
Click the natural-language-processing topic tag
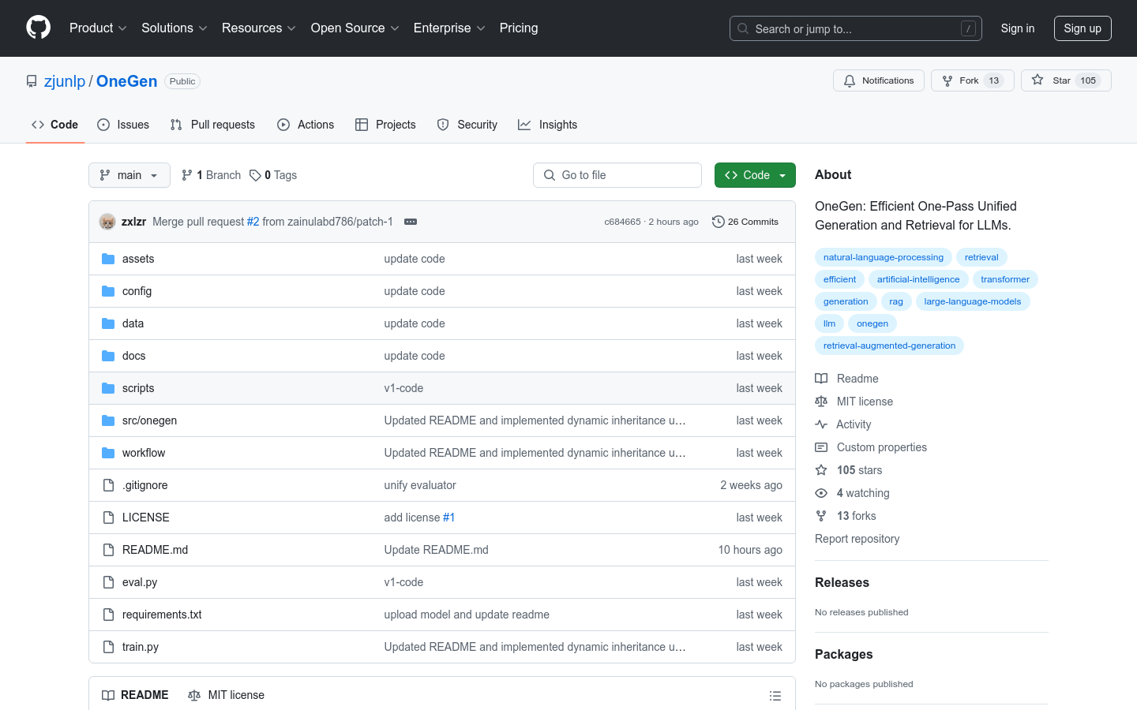[x=884, y=257]
